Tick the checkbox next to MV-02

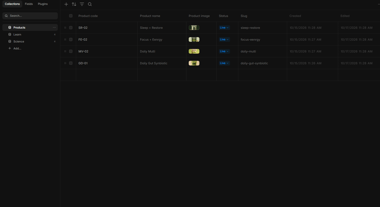[71, 51]
